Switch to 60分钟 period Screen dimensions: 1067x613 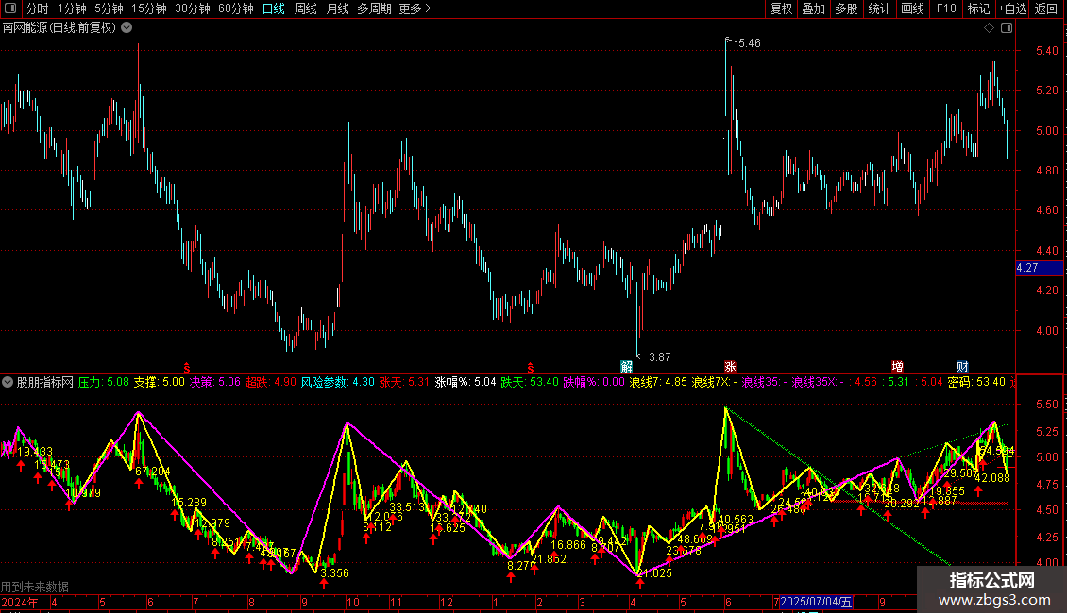coord(236,8)
